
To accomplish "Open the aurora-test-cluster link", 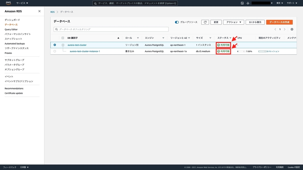I will pos(77,45).
